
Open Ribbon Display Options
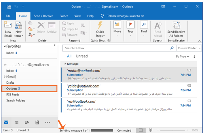[163, 6]
